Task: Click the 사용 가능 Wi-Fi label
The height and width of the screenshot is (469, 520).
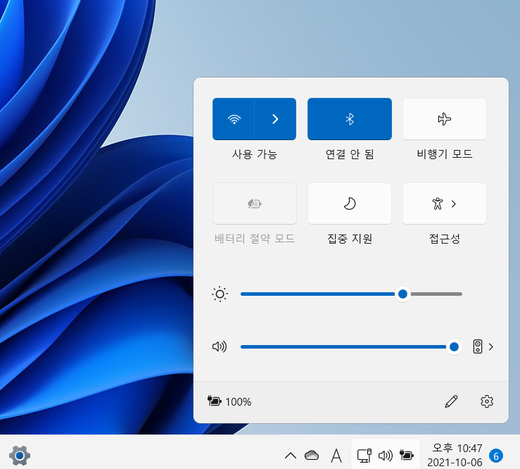Action: [x=254, y=154]
